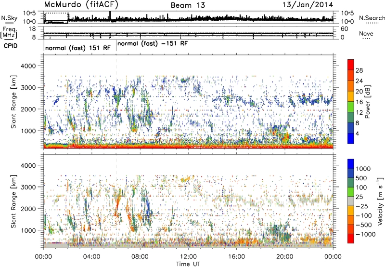Screen dimensions: 385x267
Task: Click the "20:00" time axis label
Action: pos(285,257)
